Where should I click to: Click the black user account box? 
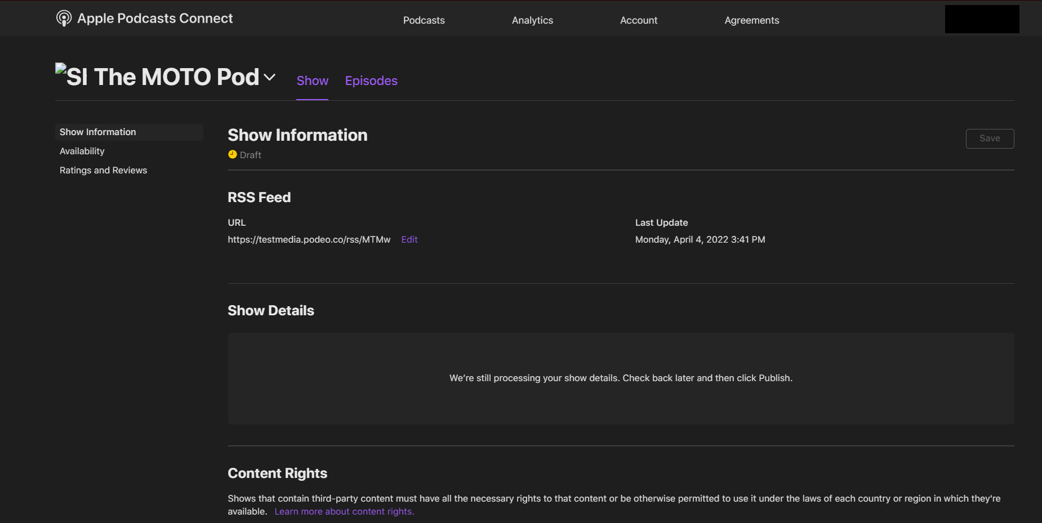982,19
